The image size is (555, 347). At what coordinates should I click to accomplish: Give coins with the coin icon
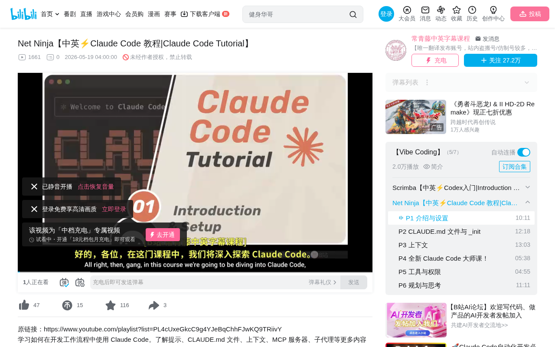coord(67,305)
